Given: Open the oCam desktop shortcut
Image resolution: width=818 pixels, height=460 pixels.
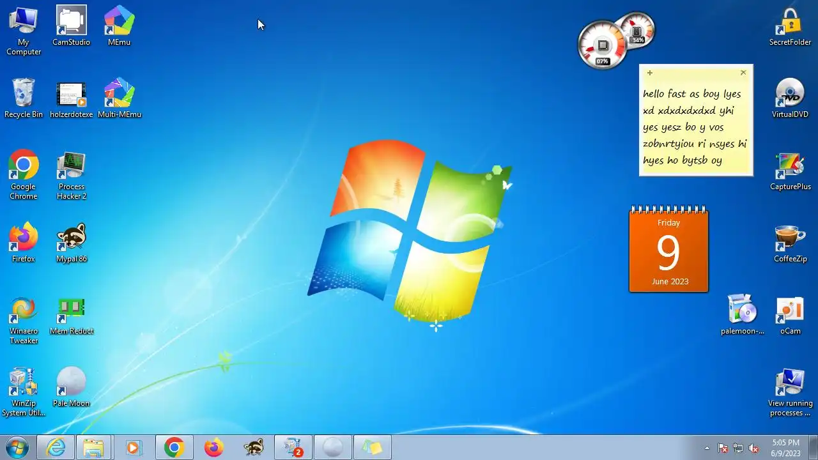Looking at the screenshot, I should 790,315.
